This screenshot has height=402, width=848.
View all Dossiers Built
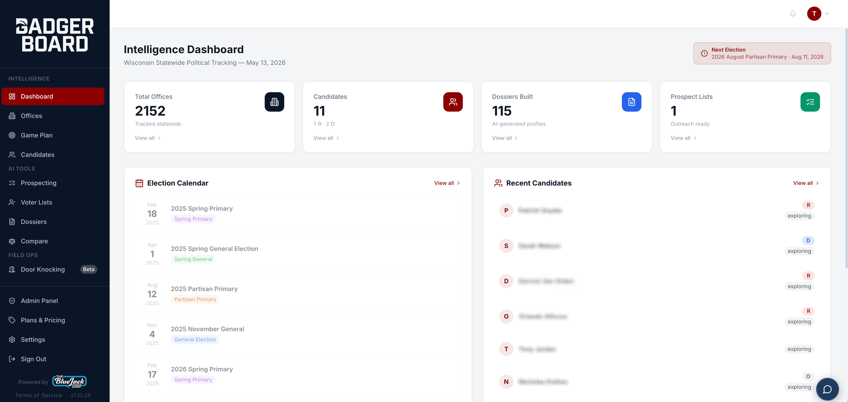click(505, 138)
